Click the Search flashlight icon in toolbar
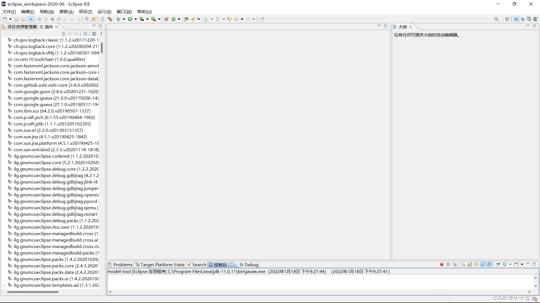Image resolution: width=540 pixels, height=303 pixels. point(193,19)
